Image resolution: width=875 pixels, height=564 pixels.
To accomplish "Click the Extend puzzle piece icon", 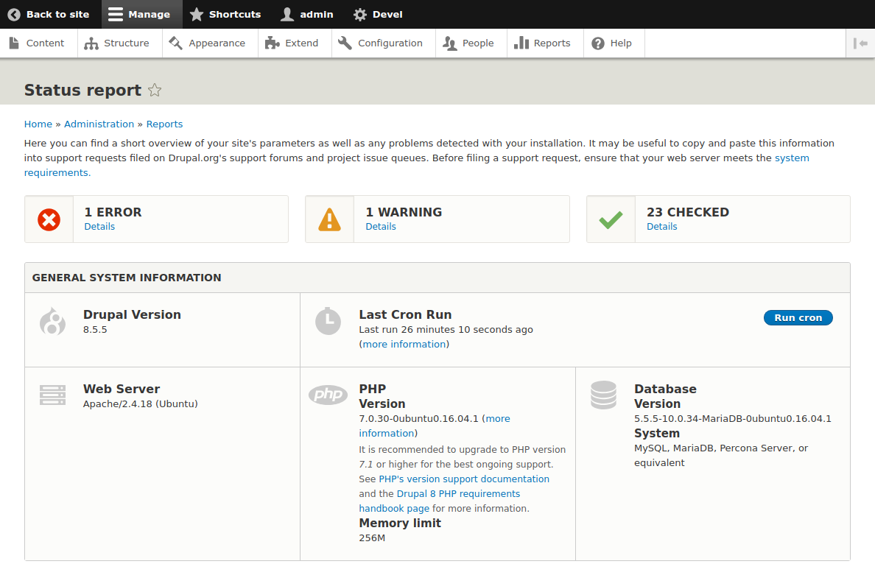I will tap(273, 43).
